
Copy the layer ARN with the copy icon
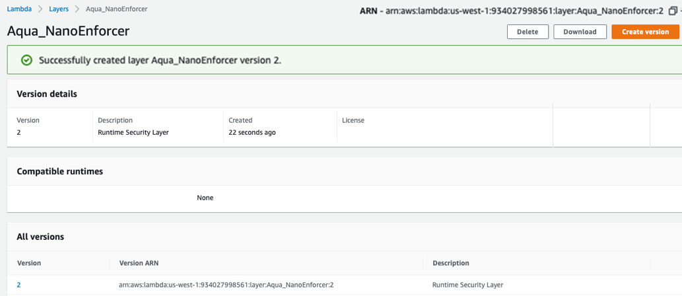point(673,11)
